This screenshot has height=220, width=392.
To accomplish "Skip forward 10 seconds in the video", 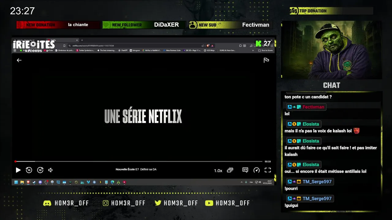I will pyautogui.click(x=40, y=170).
